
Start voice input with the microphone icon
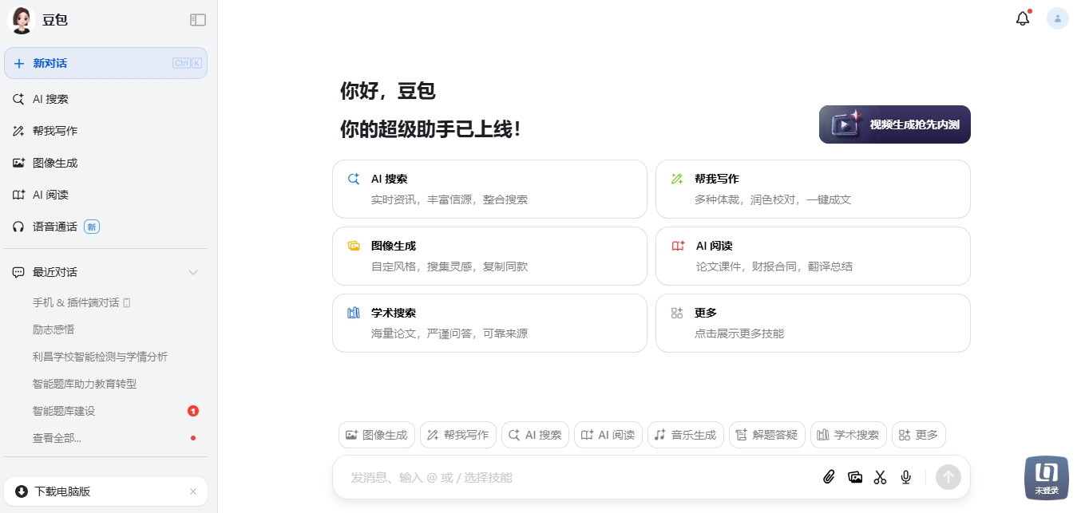906,477
